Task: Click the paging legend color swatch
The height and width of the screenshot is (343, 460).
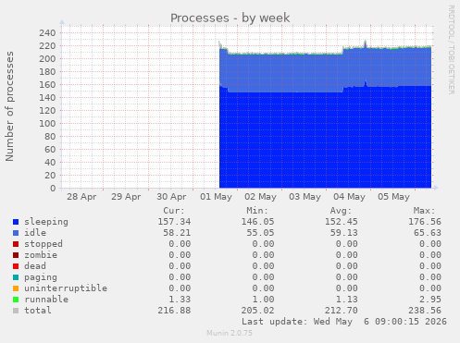Action: coord(16,277)
